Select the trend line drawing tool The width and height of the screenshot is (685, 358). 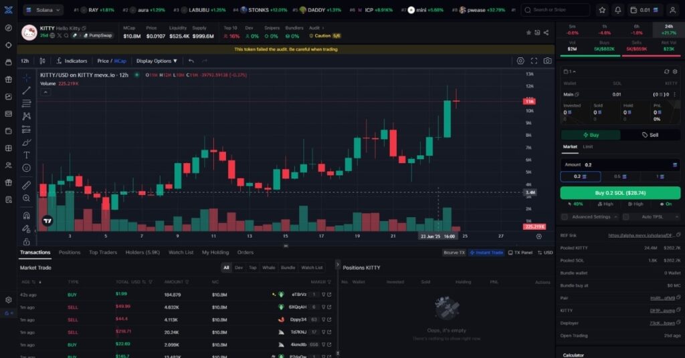click(27, 90)
